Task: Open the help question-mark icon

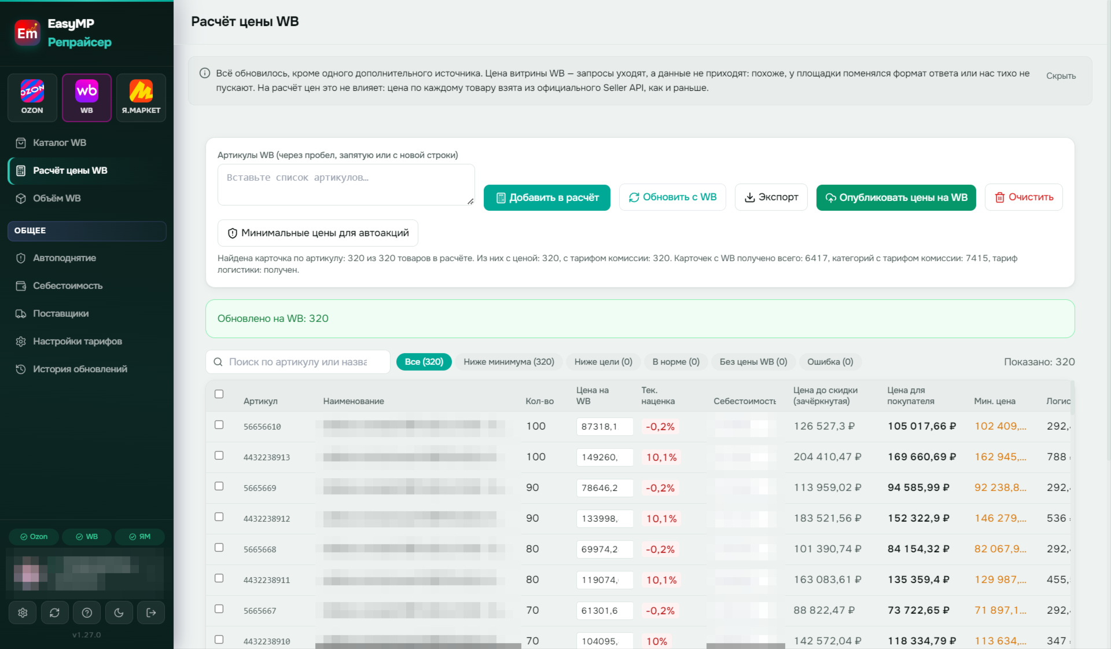Action: 87,613
